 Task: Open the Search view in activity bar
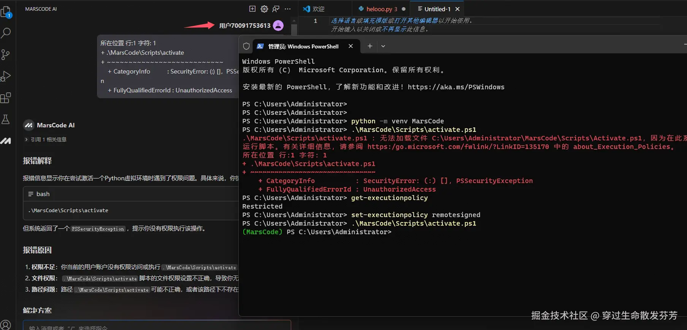point(6,33)
